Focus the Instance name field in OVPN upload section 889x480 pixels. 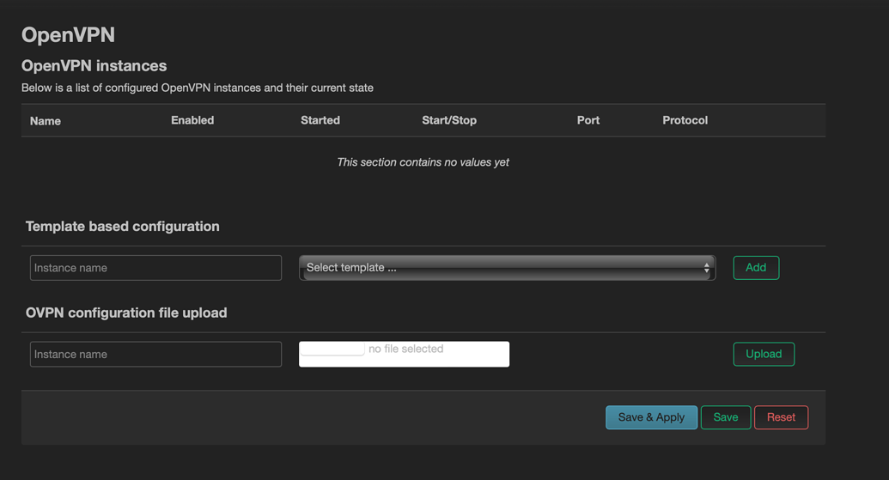pos(155,354)
